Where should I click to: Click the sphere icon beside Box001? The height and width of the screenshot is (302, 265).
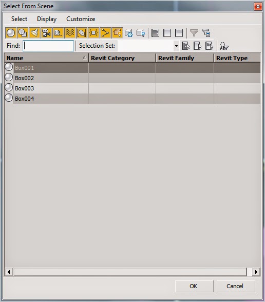(x=9, y=67)
